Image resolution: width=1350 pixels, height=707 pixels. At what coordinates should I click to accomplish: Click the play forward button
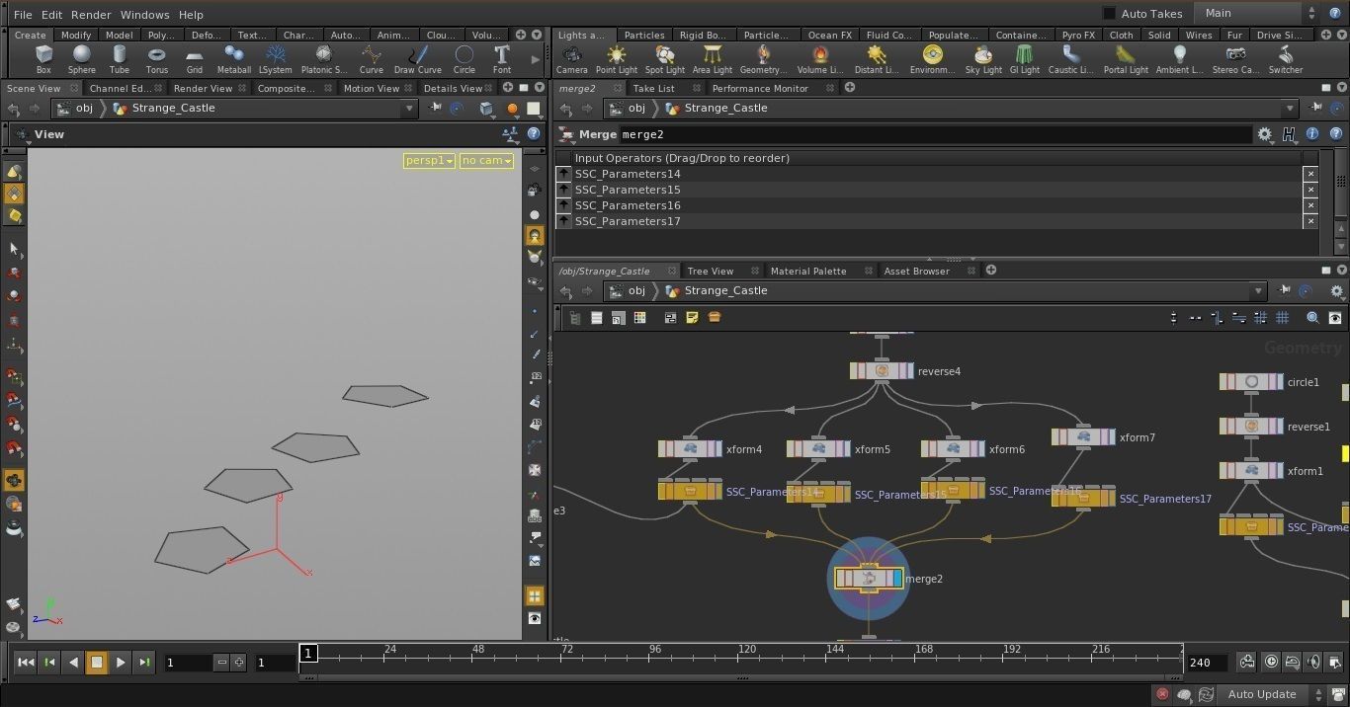point(121,663)
